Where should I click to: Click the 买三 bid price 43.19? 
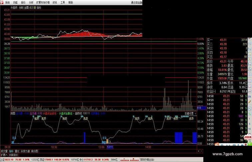point(223,48)
